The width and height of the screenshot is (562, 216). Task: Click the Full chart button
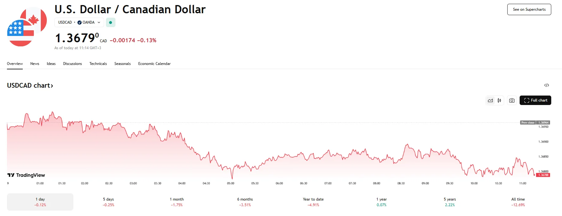[535, 100]
